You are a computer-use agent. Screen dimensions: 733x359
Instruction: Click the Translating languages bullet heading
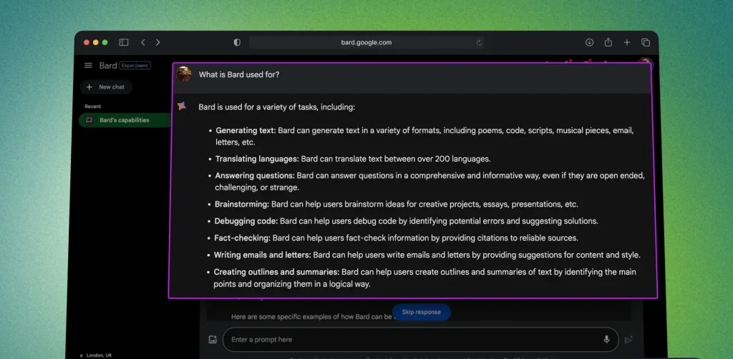click(257, 159)
